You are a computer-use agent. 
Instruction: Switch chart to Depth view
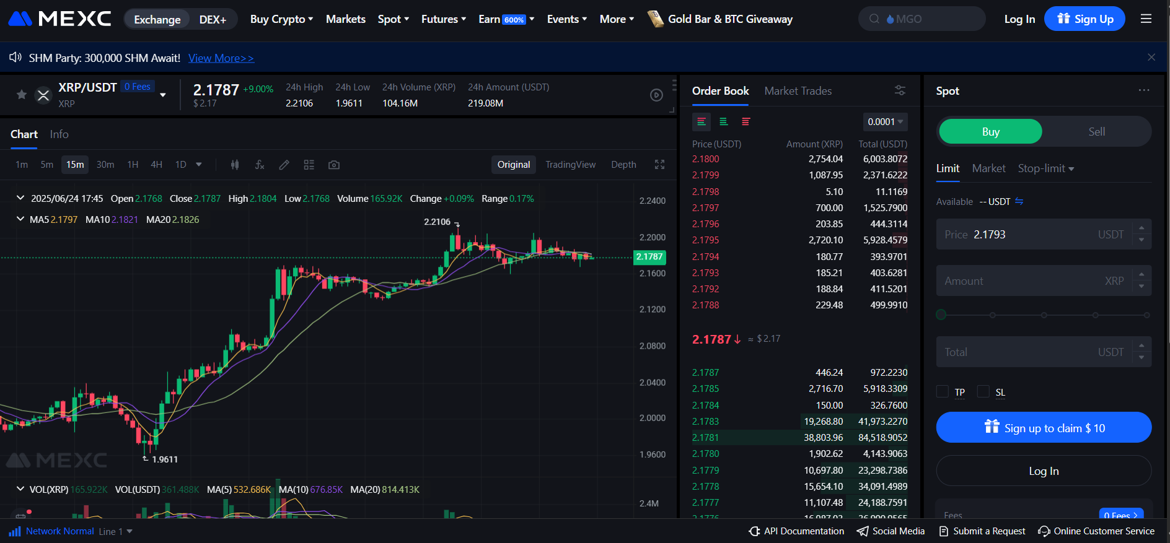(623, 165)
